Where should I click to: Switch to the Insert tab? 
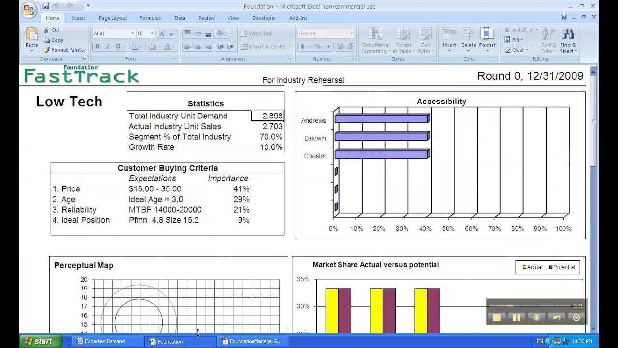(79, 18)
